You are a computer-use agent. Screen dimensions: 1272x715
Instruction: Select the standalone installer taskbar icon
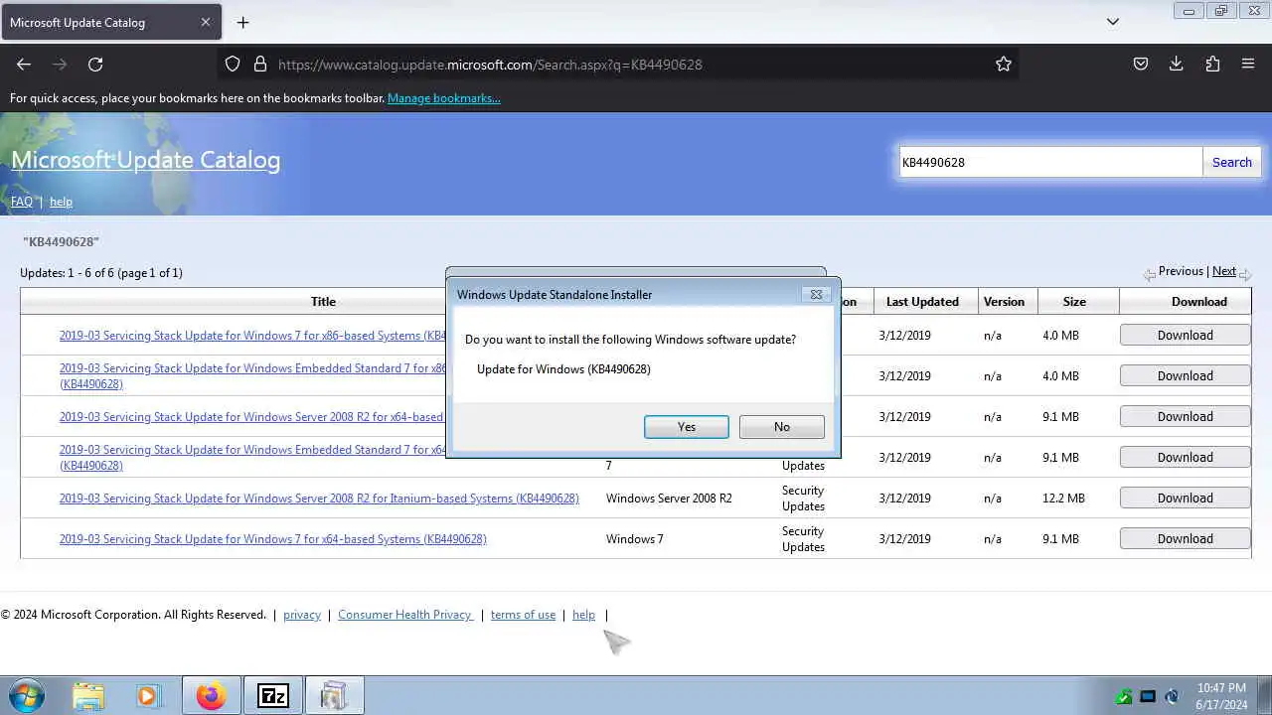pyautogui.click(x=334, y=696)
